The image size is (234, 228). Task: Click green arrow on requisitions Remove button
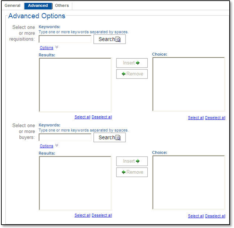(x=124, y=74)
